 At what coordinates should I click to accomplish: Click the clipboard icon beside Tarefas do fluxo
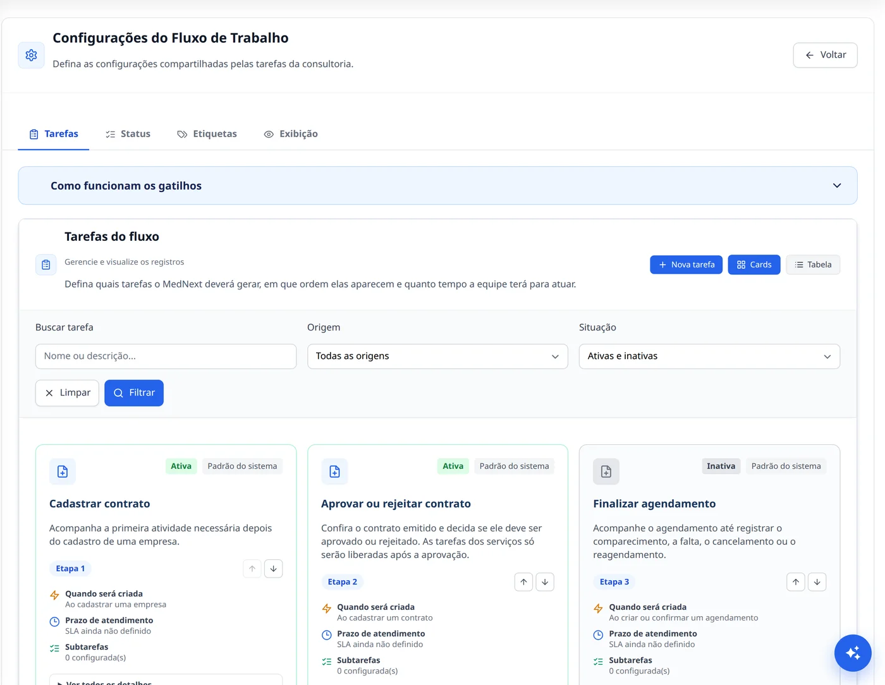pos(46,265)
